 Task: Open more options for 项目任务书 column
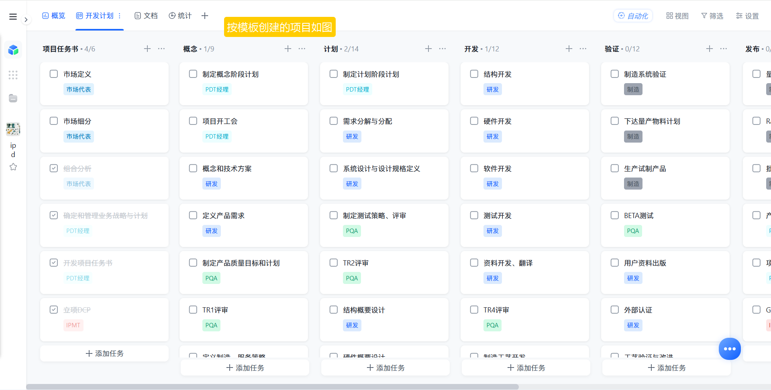tap(161, 49)
